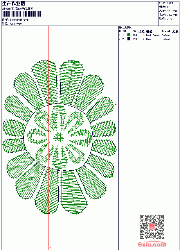Click the green marker 1 at left edge
The width and height of the screenshot is (180, 250).
click(3, 119)
